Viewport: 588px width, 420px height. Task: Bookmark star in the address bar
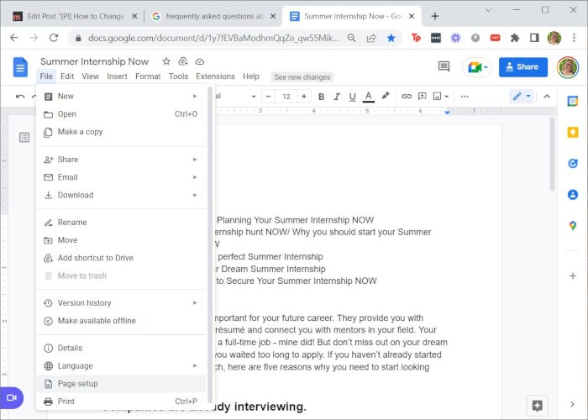[x=391, y=38]
